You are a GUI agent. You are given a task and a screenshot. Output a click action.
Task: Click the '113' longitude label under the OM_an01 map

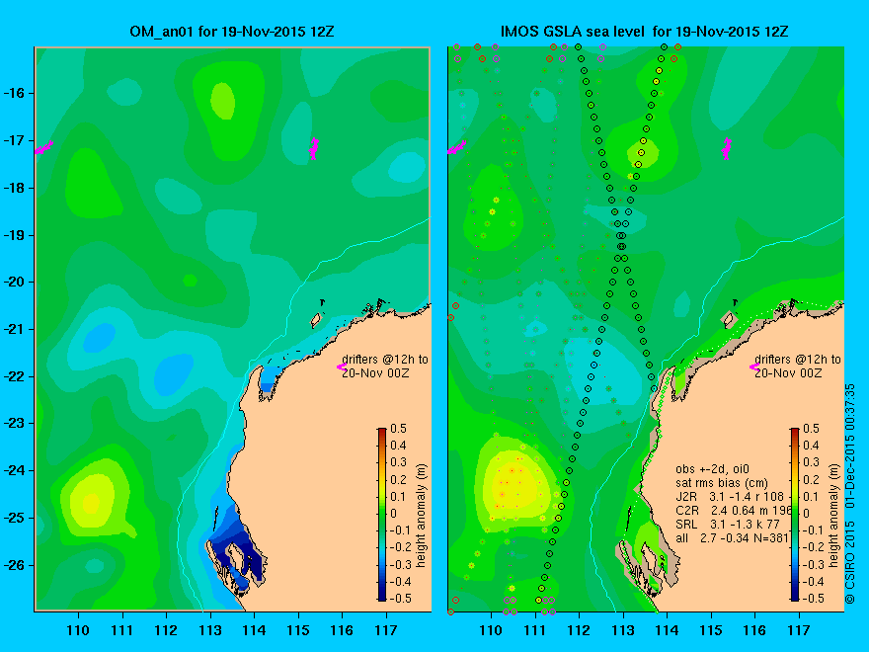(x=210, y=630)
